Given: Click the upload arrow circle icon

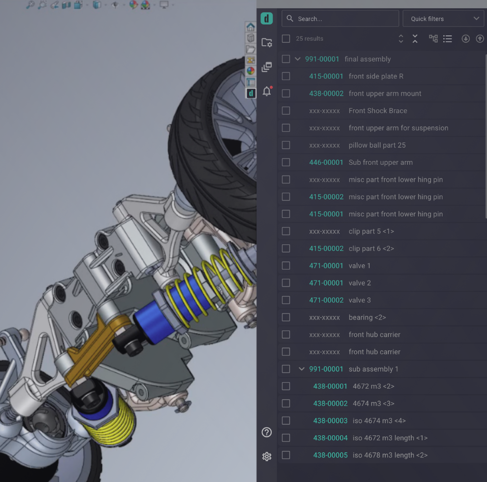Looking at the screenshot, I should pos(480,38).
